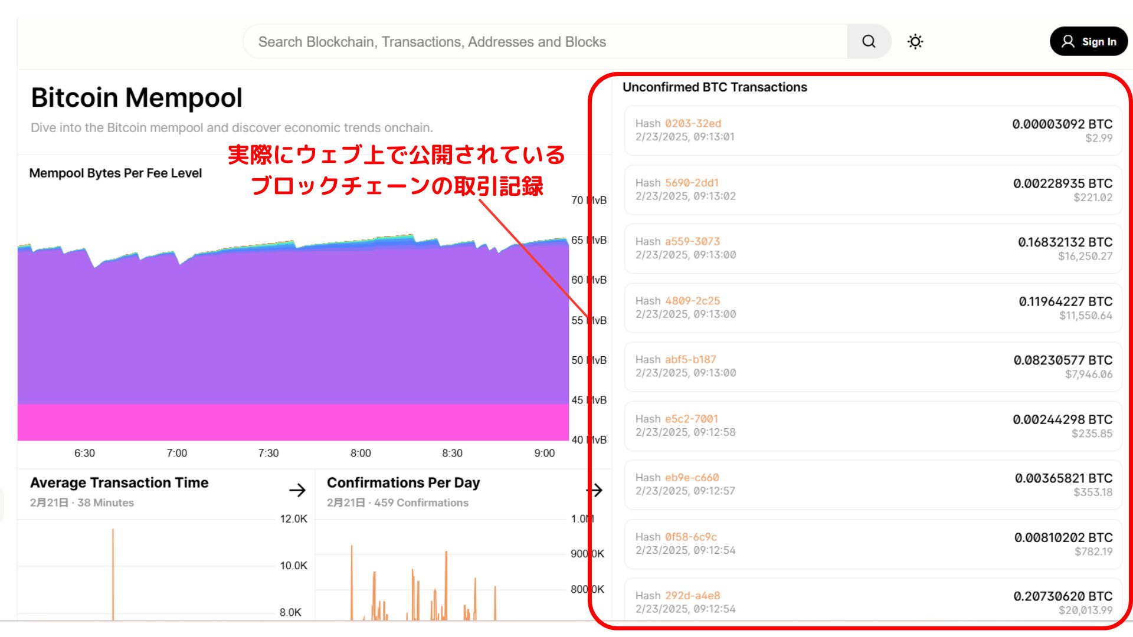Select the Average Transaction Time heading

119,482
